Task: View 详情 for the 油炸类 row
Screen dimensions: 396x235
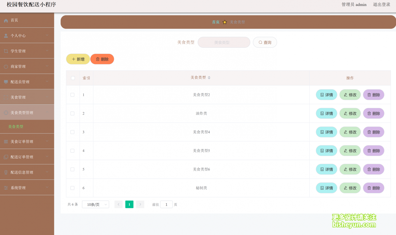Action: 326,113
